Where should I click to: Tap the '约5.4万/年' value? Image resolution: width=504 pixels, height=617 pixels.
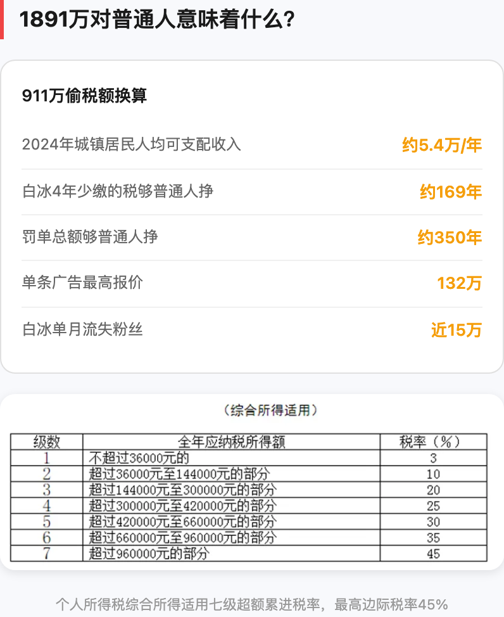point(442,146)
